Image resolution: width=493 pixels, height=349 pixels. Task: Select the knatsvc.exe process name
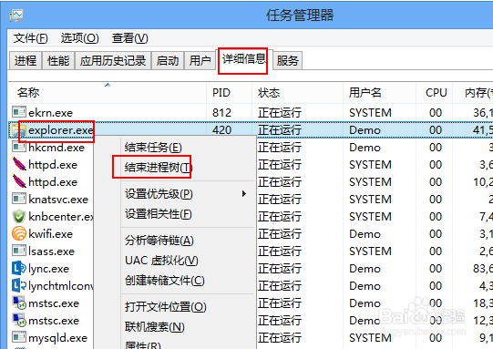tap(58, 199)
